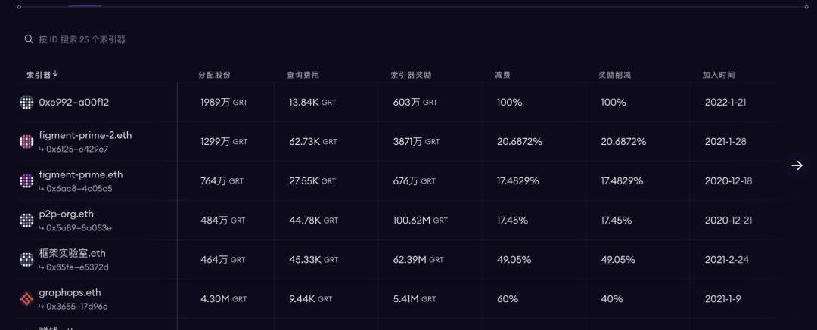
Task: Click avatar icon of indexer 0xe992–a00f12
Action: [27, 102]
